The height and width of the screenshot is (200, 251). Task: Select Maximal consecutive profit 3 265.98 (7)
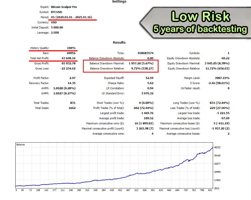click(145, 128)
